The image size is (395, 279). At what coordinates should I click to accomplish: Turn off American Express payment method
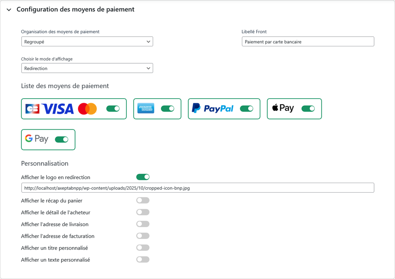tap(168, 109)
